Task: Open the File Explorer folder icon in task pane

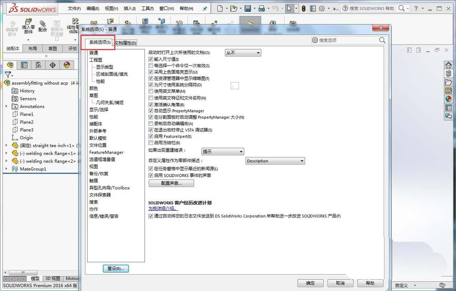Action: point(448,82)
